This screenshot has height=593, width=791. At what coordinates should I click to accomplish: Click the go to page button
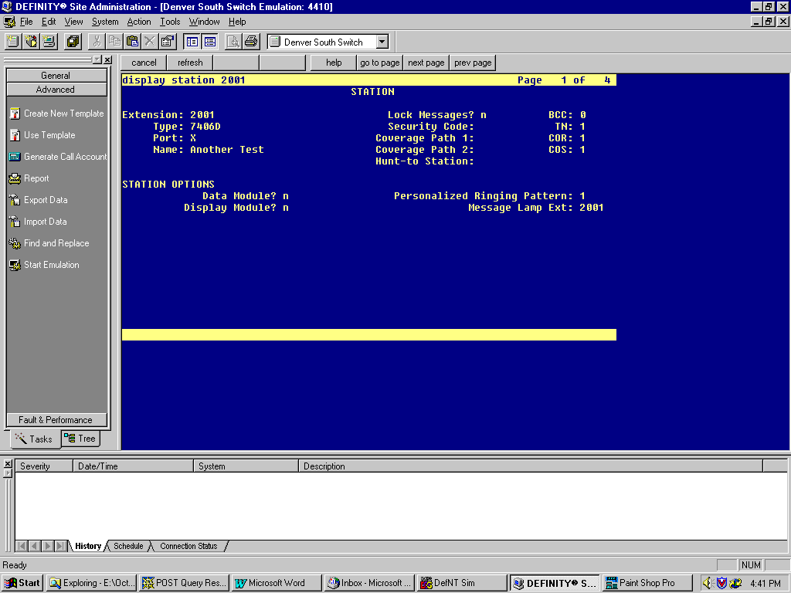[x=380, y=63]
